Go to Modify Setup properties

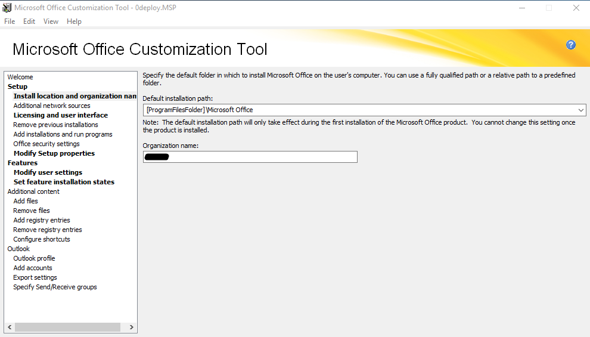[x=54, y=153]
